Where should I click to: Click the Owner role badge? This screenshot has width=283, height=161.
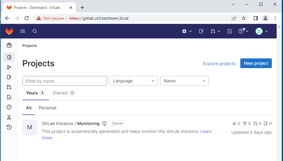coord(117,123)
